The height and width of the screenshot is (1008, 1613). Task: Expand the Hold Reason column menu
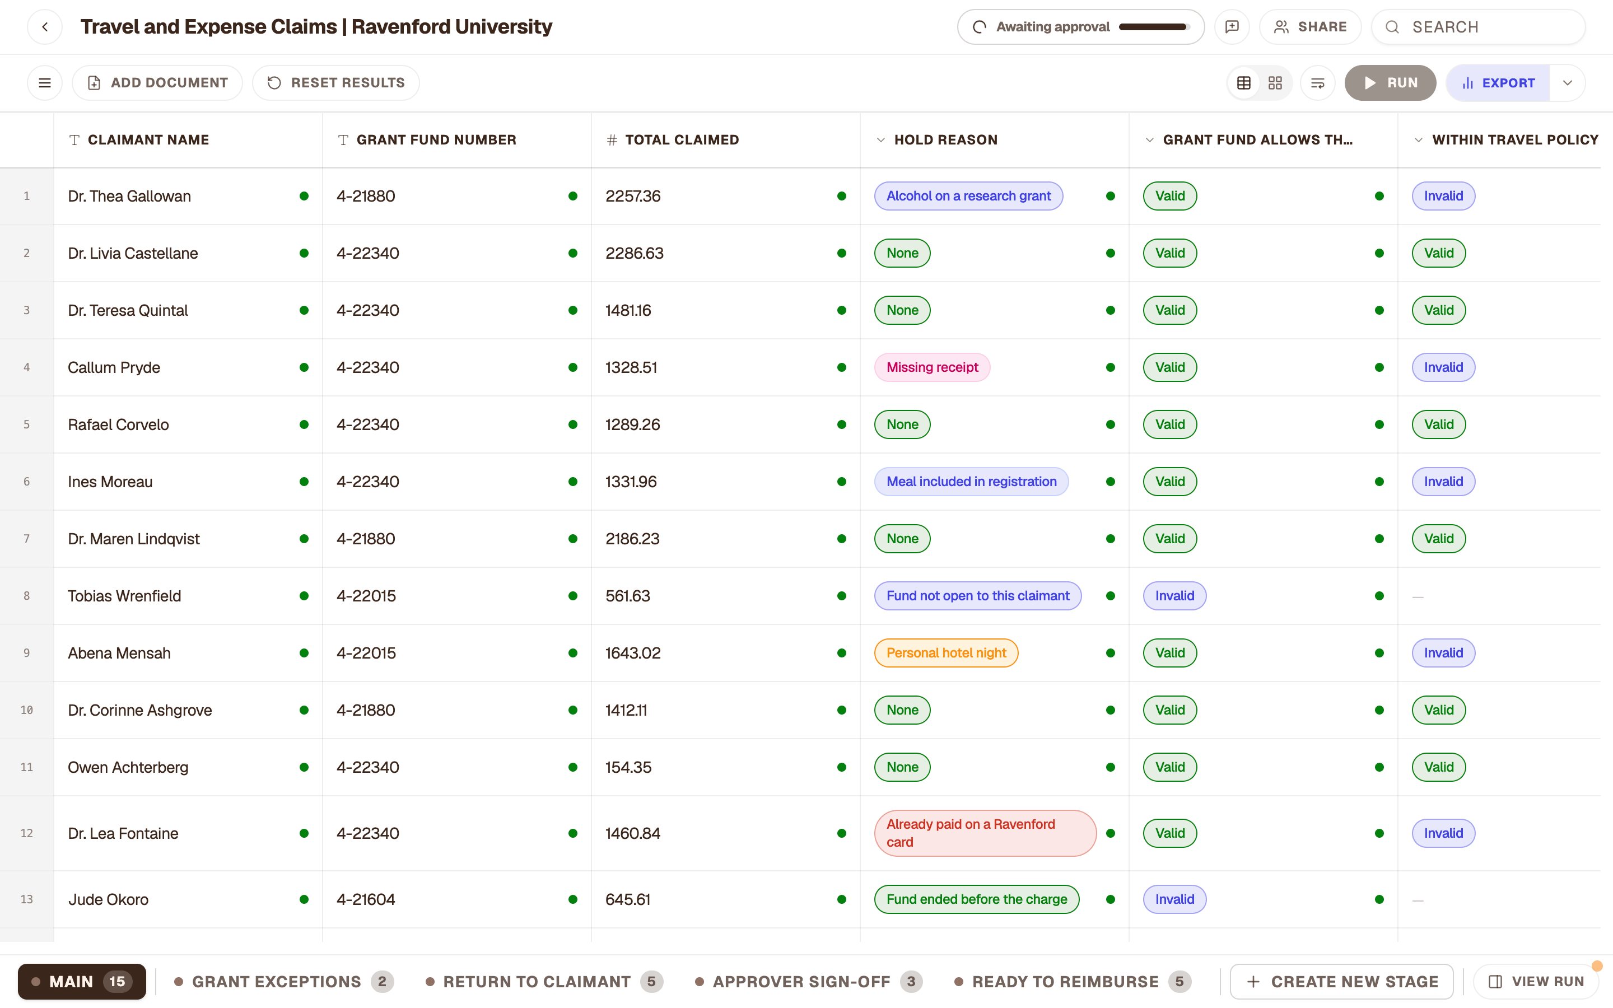click(x=880, y=140)
